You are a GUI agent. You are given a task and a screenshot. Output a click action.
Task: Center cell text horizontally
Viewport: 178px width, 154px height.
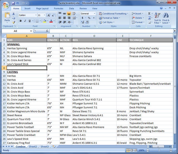click(65, 18)
